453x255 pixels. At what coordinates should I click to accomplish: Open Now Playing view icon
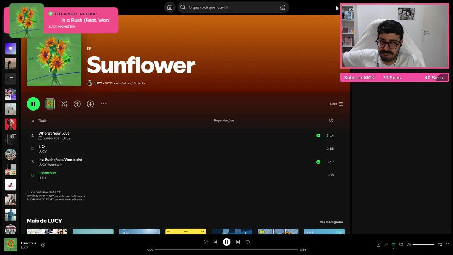[x=378, y=245]
